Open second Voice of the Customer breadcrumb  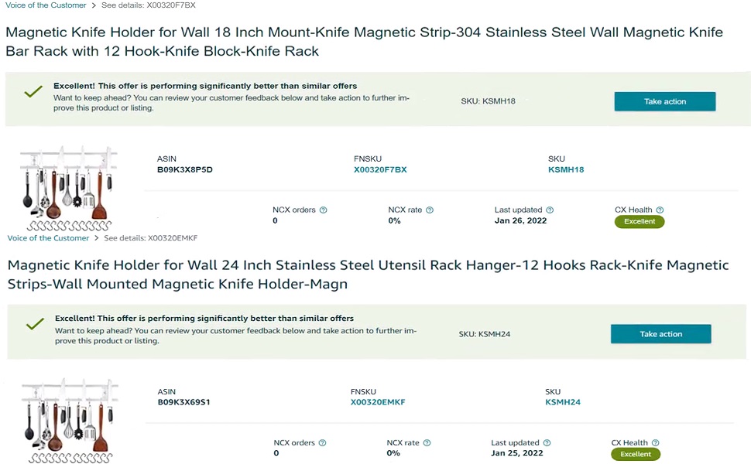(x=48, y=237)
